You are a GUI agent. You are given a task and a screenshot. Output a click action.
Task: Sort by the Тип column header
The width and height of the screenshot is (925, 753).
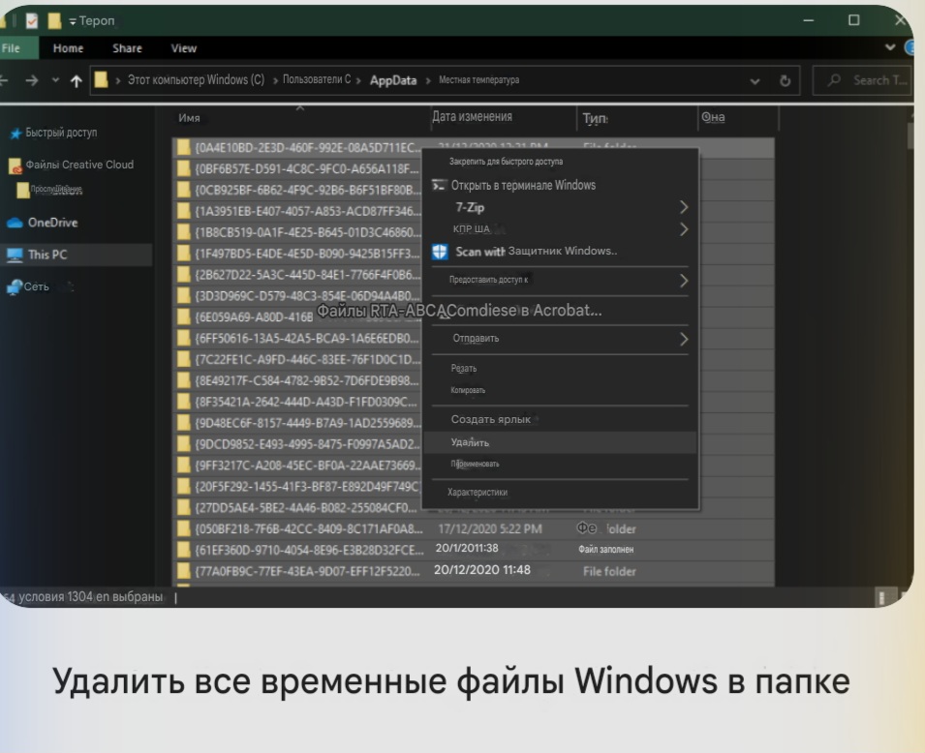[596, 118]
